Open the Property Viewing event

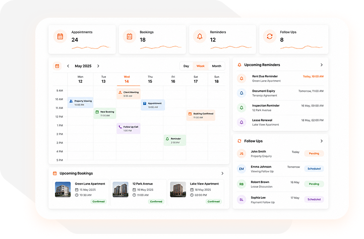[80, 103]
